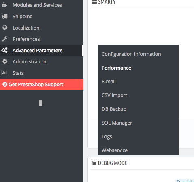The width and height of the screenshot is (194, 182).
Task: Click the SMARTY panel heading
Action: [x=107, y=2]
